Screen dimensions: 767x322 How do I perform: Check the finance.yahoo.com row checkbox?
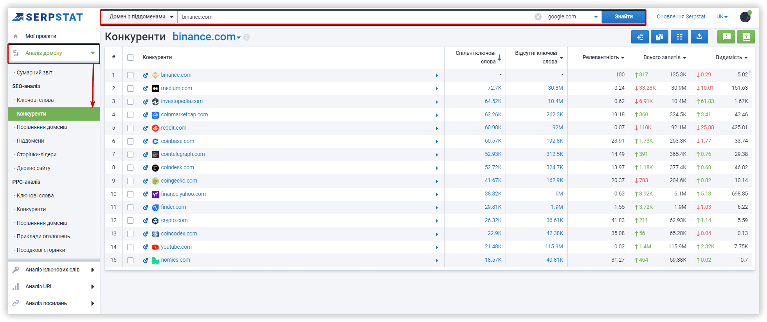tap(130, 194)
